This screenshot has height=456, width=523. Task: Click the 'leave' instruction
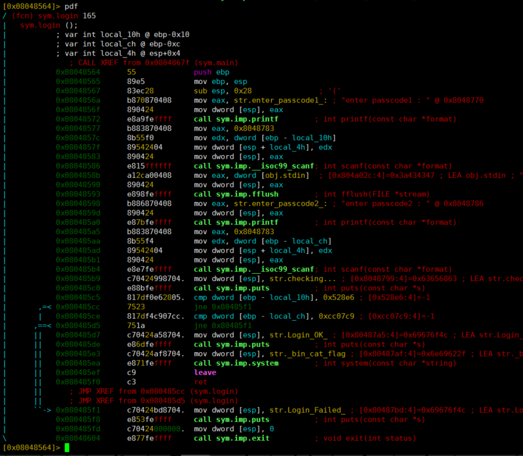pos(205,373)
